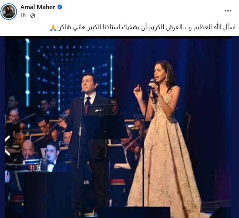Open the Amal Maher profile name link
This screenshot has height=218, width=239.
point(38,7)
